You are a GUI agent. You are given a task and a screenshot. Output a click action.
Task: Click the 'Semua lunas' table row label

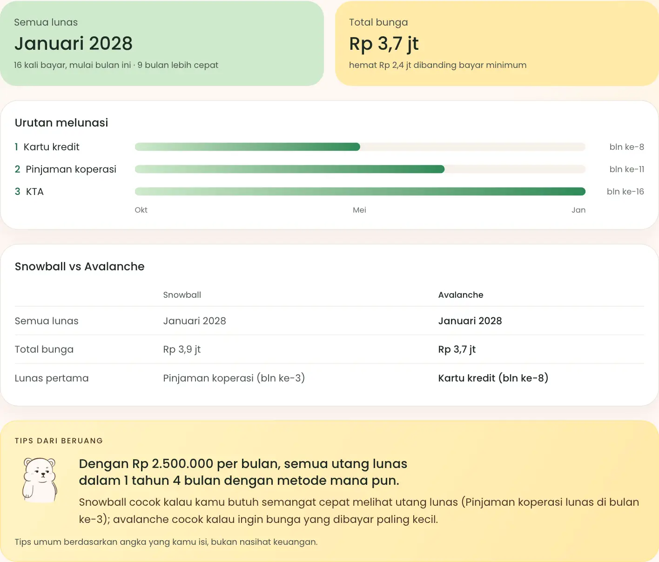click(47, 321)
